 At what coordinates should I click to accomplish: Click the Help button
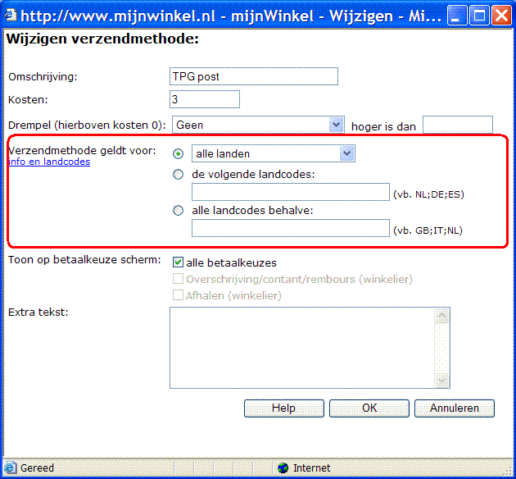pyautogui.click(x=284, y=408)
